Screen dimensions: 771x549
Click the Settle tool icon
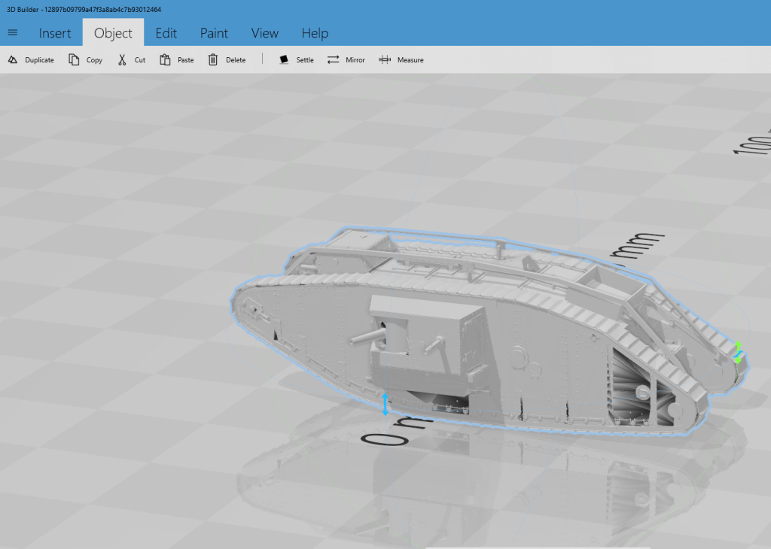point(284,59)
